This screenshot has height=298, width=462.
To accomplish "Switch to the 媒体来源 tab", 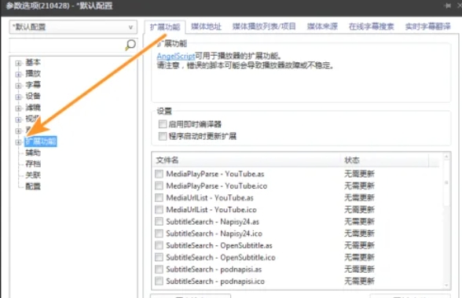I will [x=322, y=27].
